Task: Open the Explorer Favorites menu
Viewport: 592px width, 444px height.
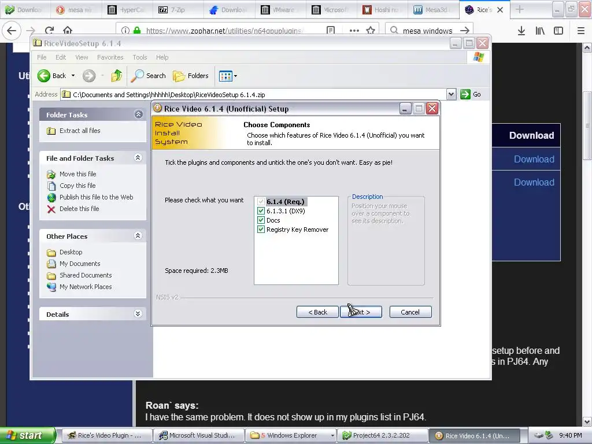Action: point(110,57)
